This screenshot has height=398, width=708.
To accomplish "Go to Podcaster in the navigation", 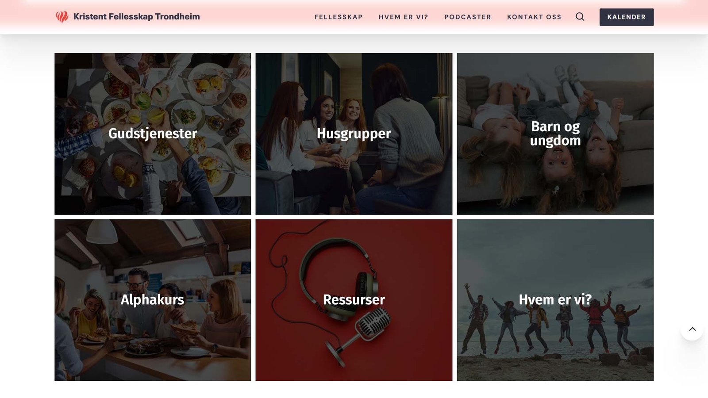I will click(x=467, y=17).
